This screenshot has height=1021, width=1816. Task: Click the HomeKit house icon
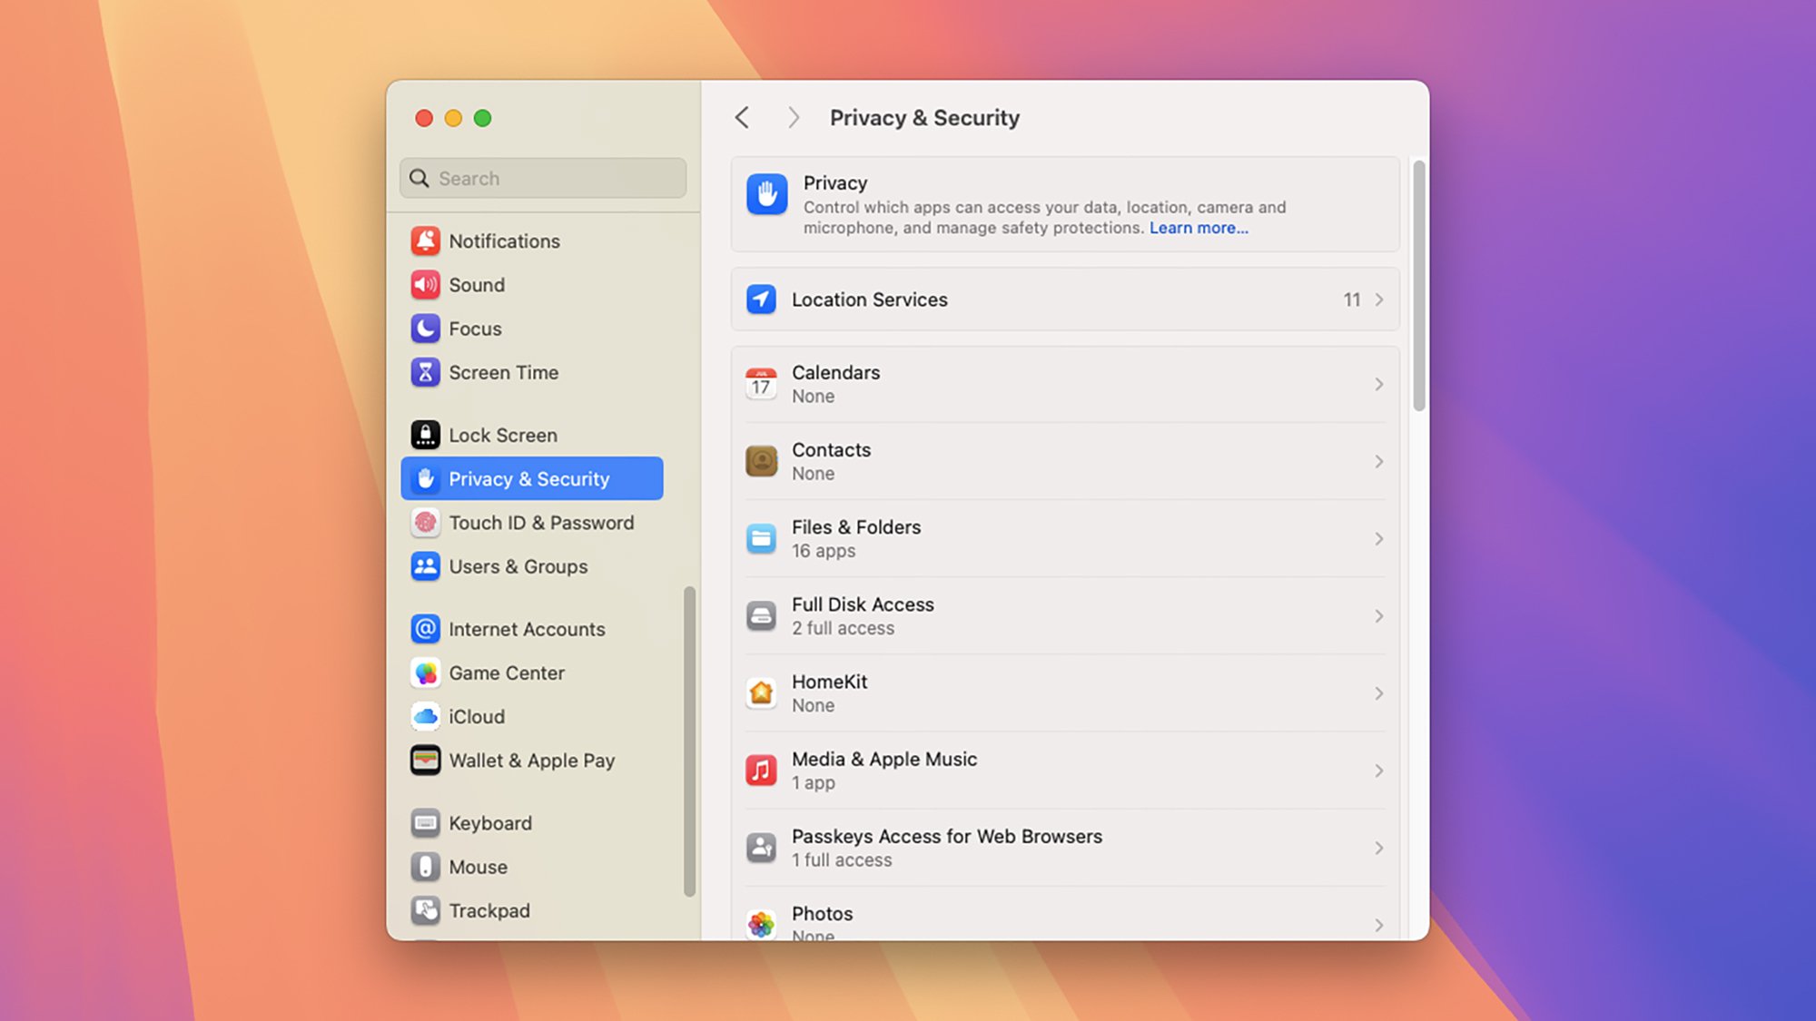point(761,693)
